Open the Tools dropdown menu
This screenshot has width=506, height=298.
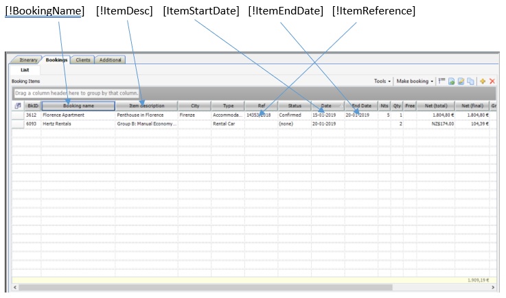382,81
